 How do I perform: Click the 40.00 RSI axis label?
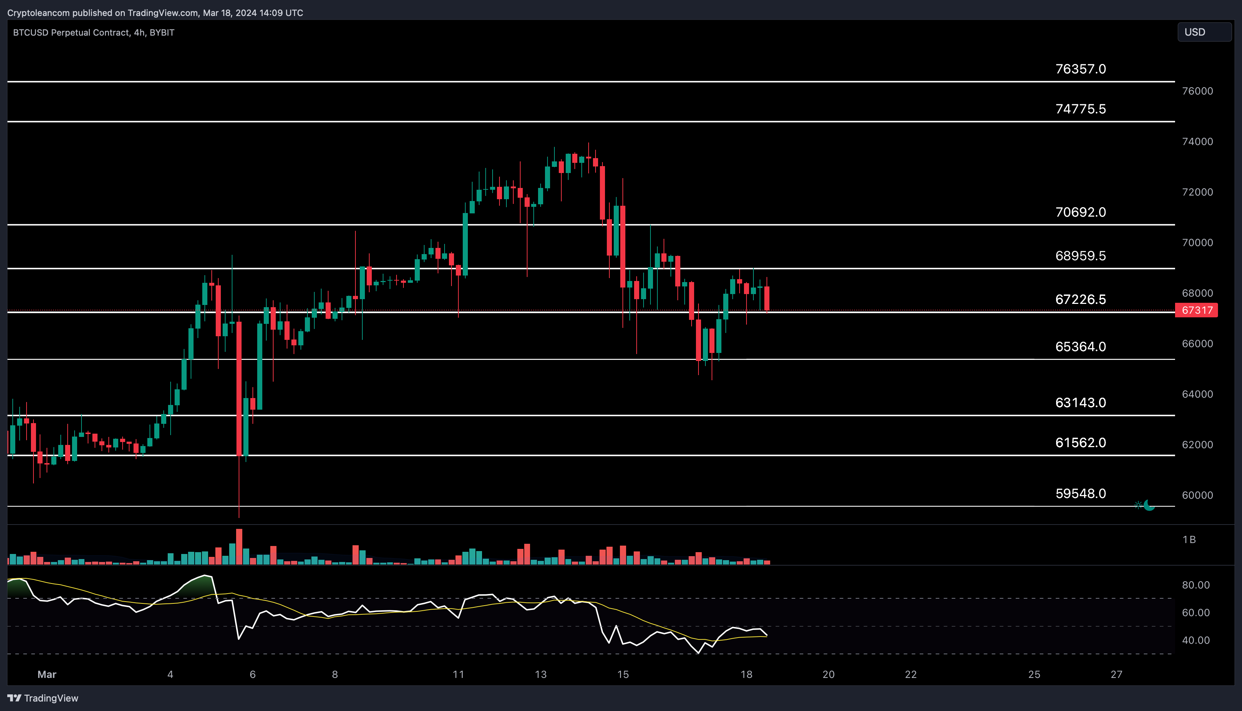coord(1195,640)
